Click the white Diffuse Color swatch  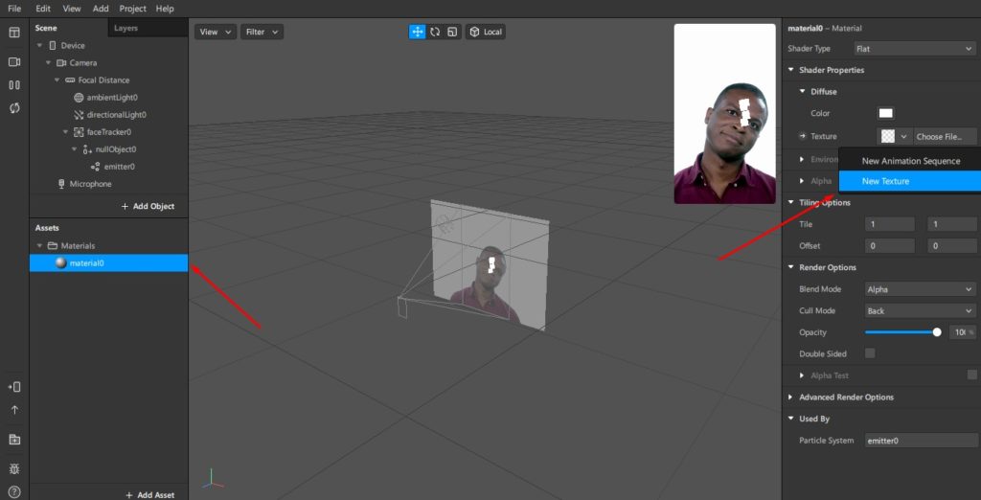click(873, 113)
